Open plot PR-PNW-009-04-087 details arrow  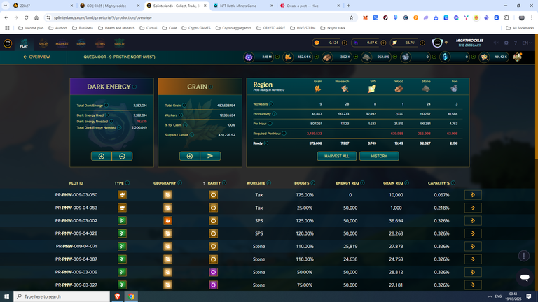(473, 259)
